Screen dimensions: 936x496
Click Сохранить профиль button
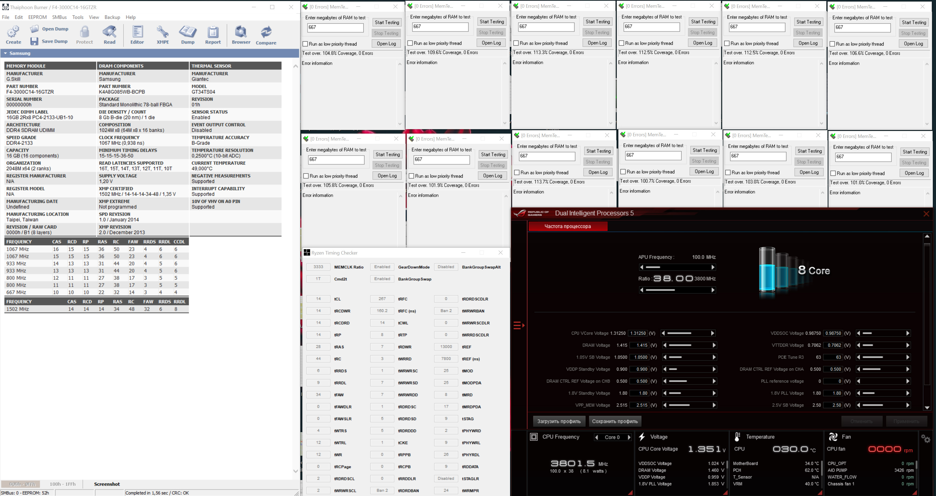[615, 421]
